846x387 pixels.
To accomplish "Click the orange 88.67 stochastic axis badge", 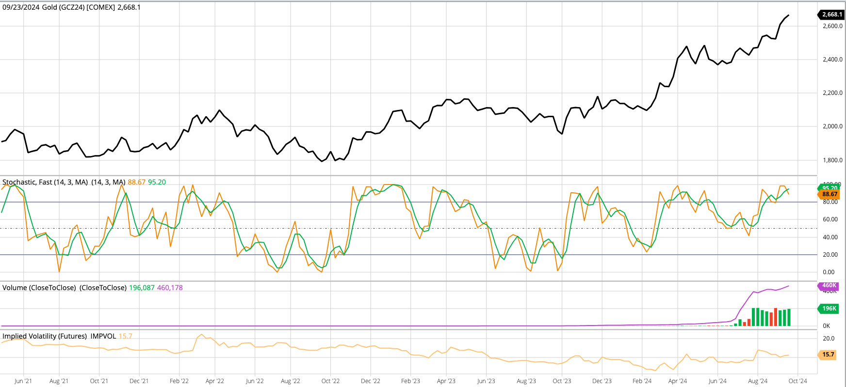I will 830,194.
